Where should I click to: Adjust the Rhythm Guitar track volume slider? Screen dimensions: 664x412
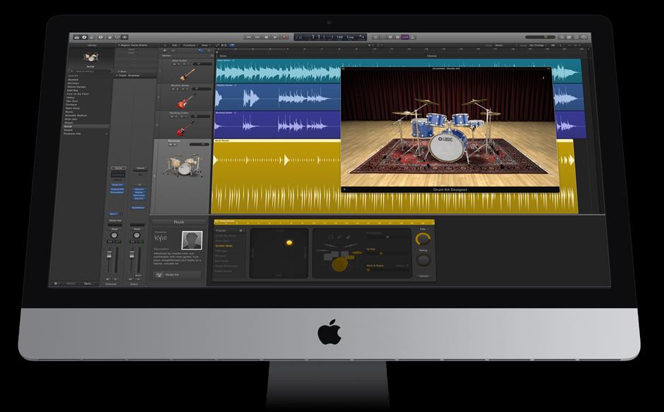pos(201,89)
